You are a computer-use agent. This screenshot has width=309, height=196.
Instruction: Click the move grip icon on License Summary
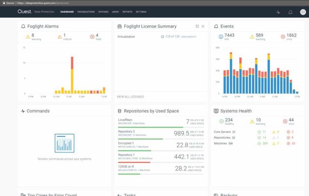coord(197,27)
